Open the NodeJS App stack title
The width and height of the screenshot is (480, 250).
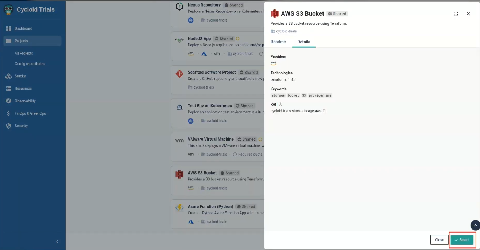200,39
